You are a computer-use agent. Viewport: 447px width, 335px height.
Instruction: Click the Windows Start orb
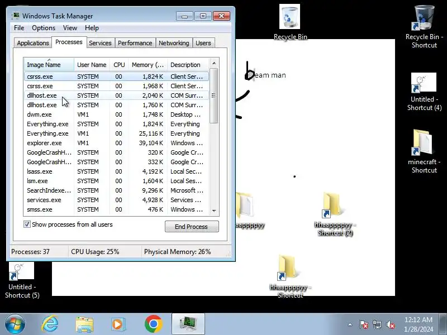(x=15, y=324)
